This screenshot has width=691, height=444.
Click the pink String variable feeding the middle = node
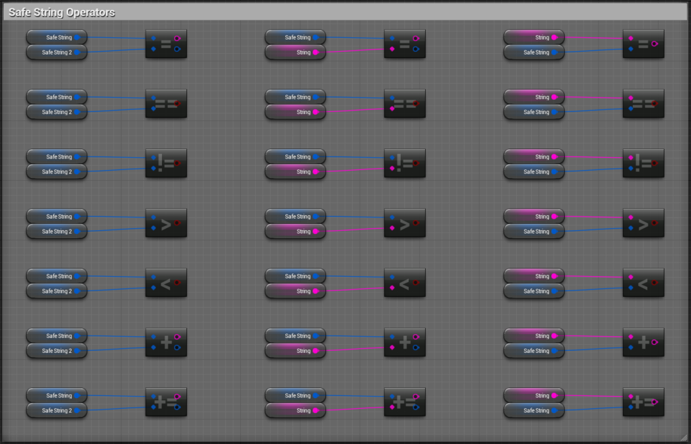click(296, 52)
